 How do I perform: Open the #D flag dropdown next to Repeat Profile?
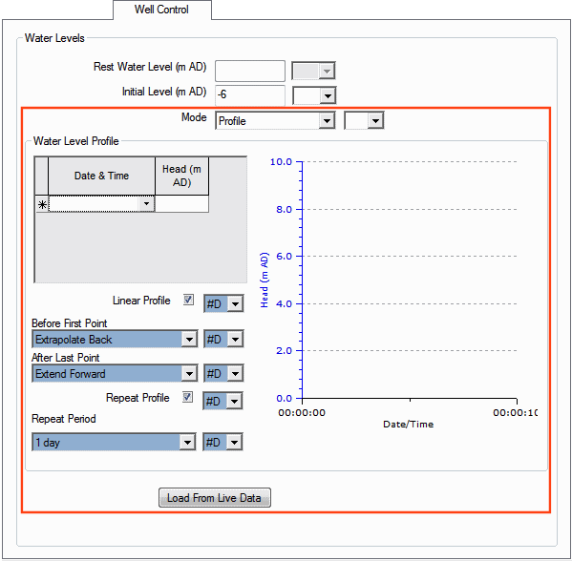(222, 402)
